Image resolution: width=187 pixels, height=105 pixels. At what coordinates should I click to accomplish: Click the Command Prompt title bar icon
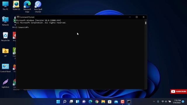click(x=18, y=17)
